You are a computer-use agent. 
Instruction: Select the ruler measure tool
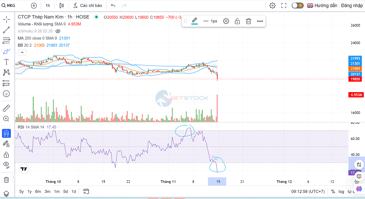pyautogui.click(x=6, y=108)
